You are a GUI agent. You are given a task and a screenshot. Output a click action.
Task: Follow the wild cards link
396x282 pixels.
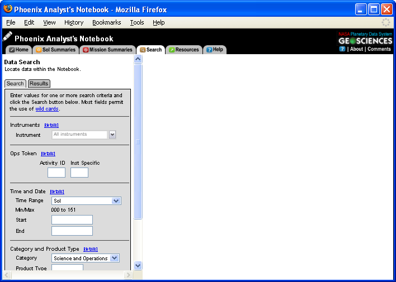point(46,109)
